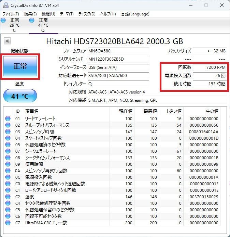Click the 41 °C temperature button

(20, 96)
